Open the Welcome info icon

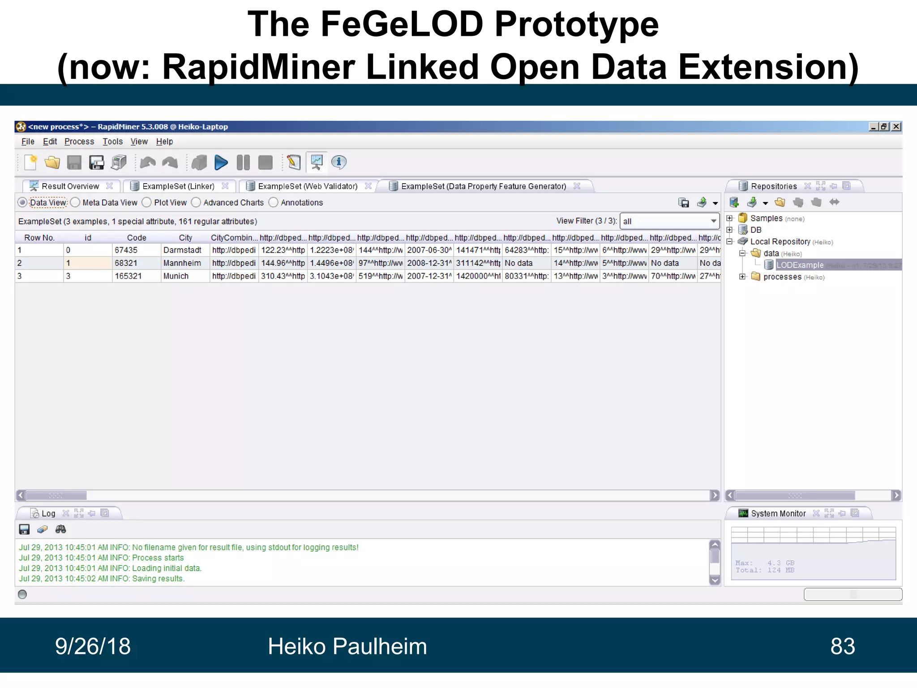point(339,163)
